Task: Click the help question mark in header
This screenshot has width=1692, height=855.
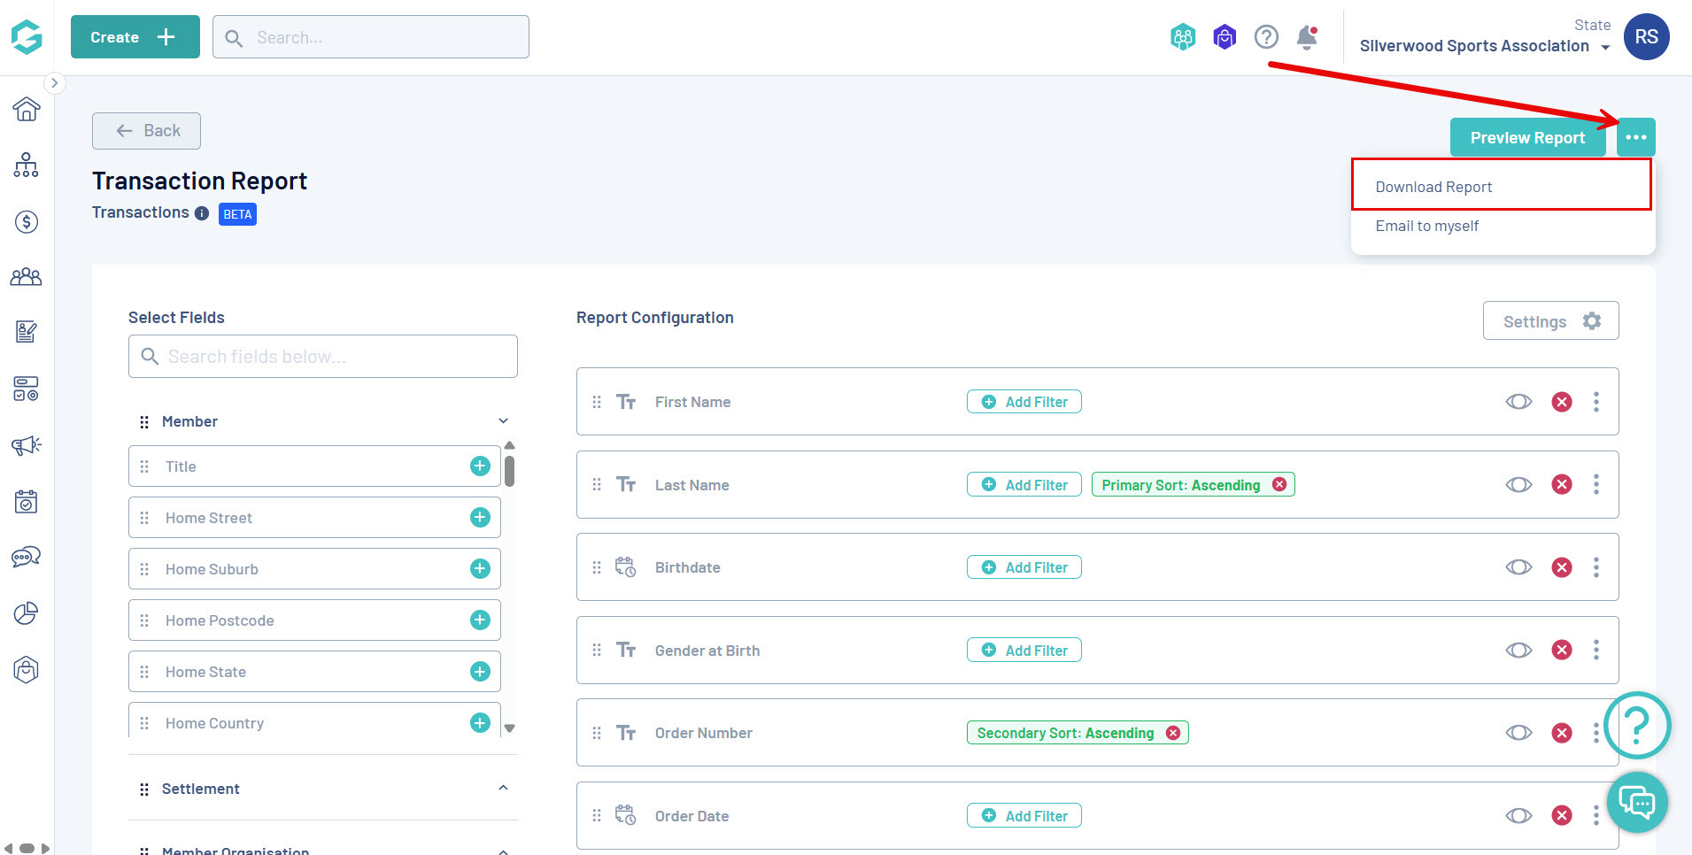Action: (x=1266, y=37)
